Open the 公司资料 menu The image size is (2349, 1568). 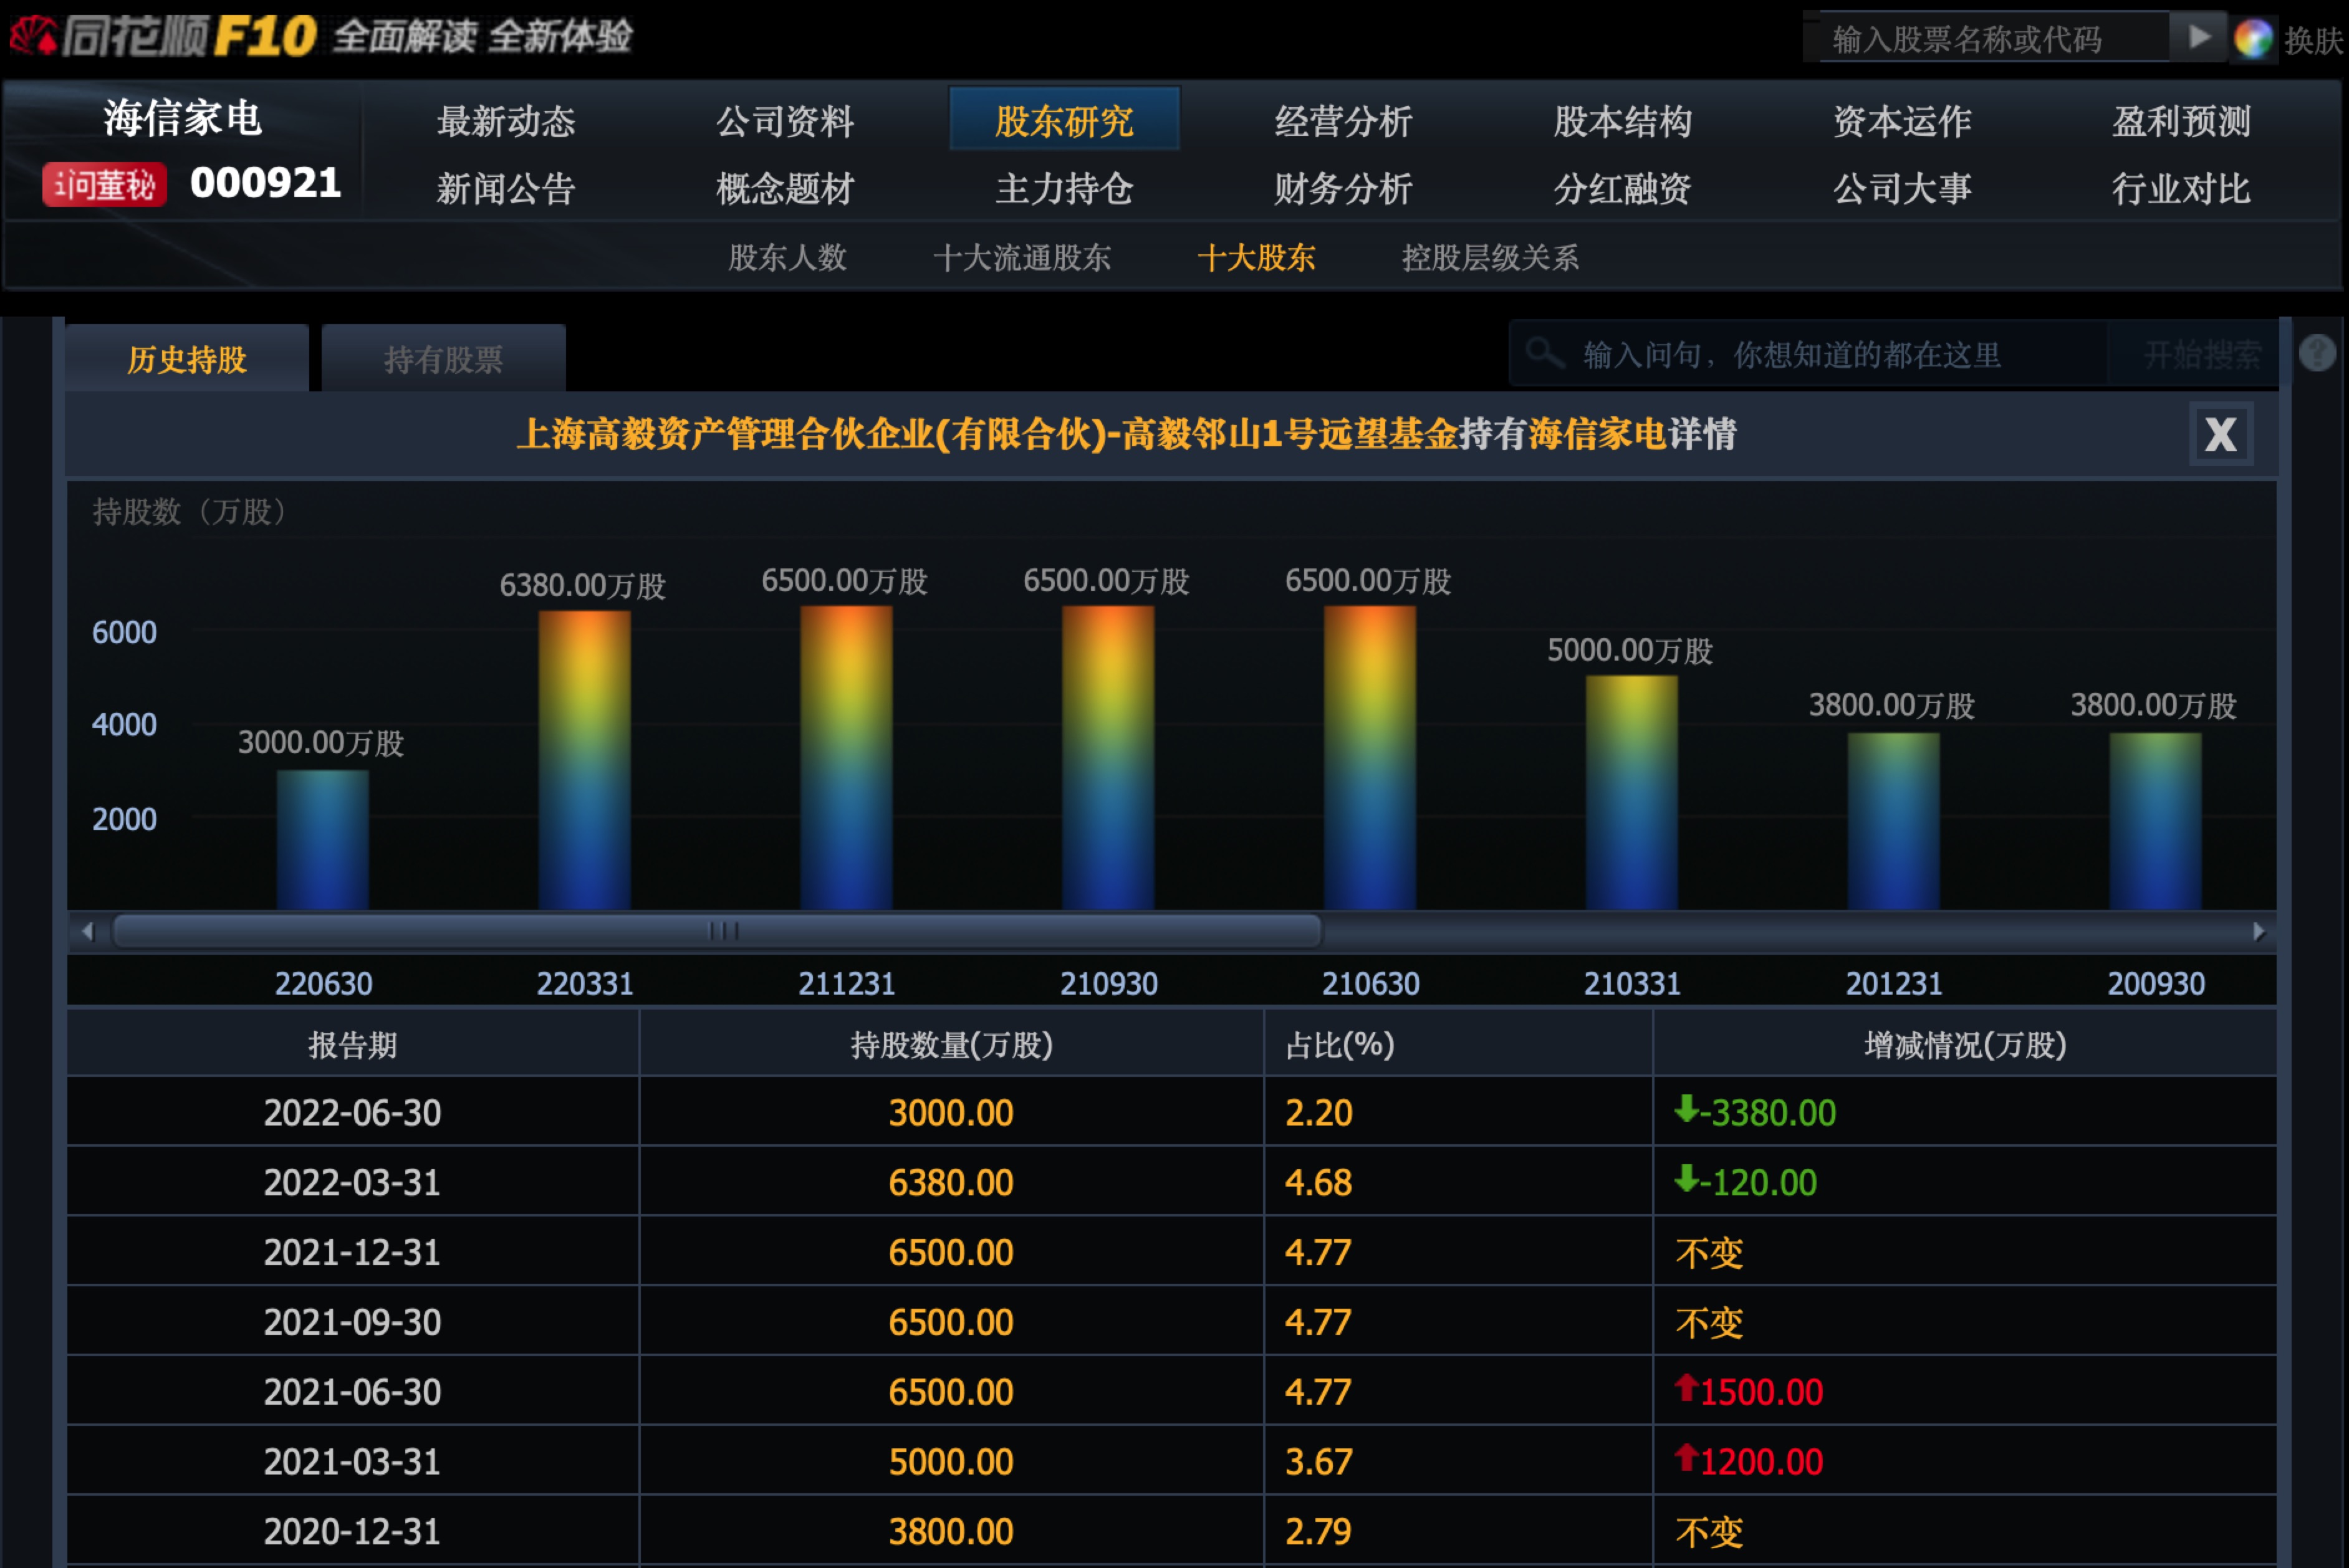click(x=785, y=121)
